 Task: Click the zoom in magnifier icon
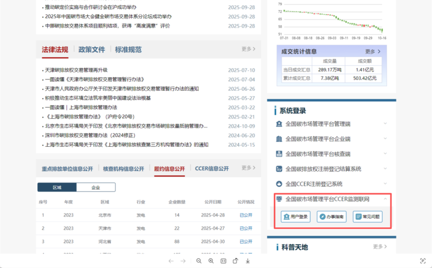[211, 261]
